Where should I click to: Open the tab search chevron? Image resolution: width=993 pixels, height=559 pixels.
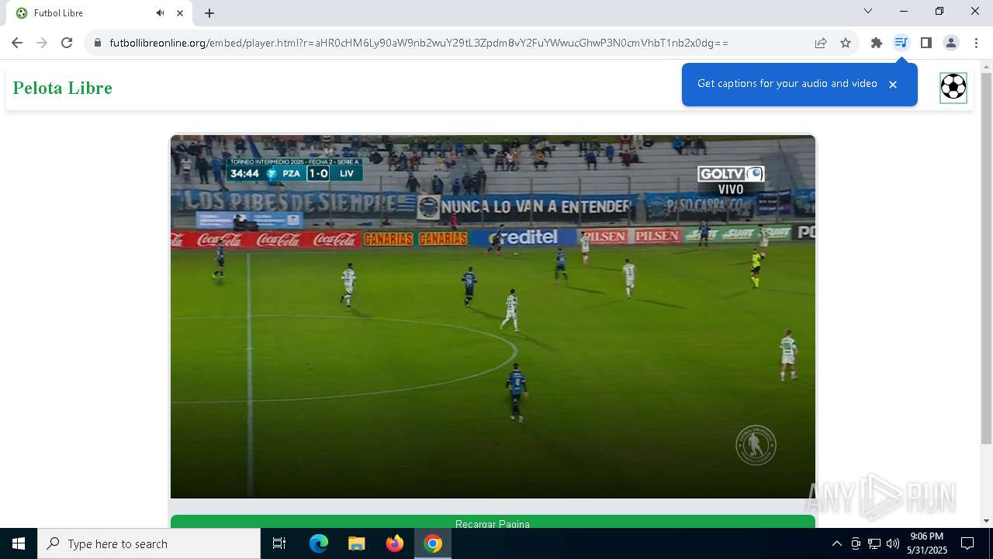tap(868, 11)
